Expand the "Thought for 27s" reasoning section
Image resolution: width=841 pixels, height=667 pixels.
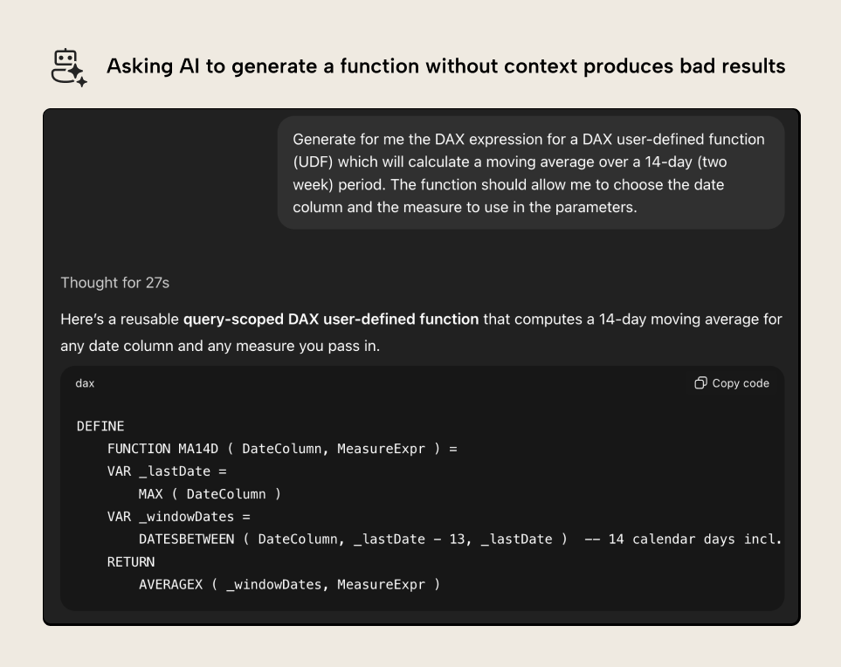point(114,283)
